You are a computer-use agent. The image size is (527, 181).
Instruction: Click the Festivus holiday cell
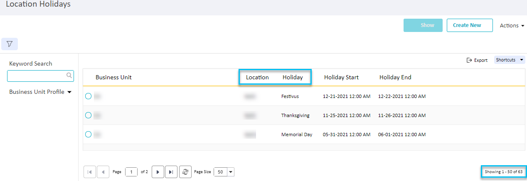(x=290, y=96)
